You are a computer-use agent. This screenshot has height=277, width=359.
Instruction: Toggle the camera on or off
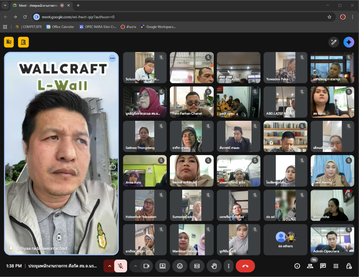tap(146, 266)
